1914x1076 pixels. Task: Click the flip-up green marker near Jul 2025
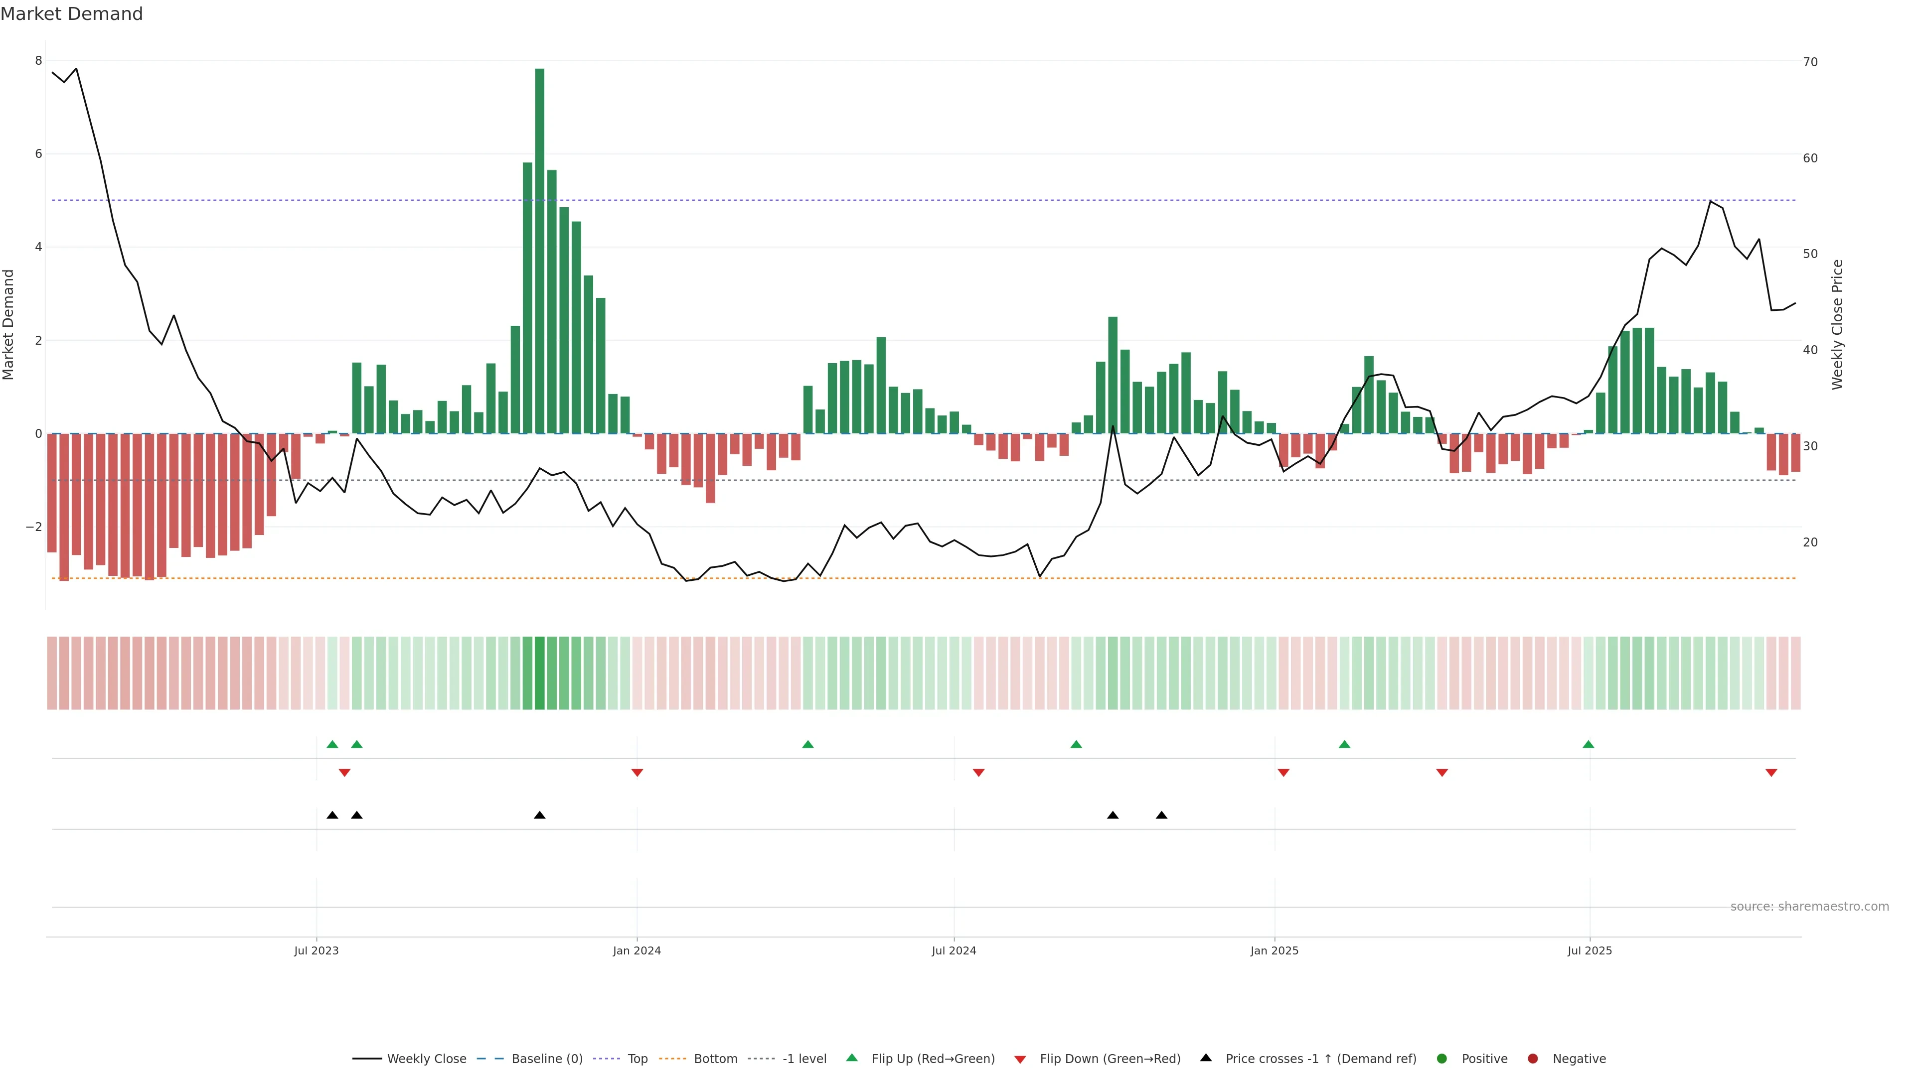1588,744
